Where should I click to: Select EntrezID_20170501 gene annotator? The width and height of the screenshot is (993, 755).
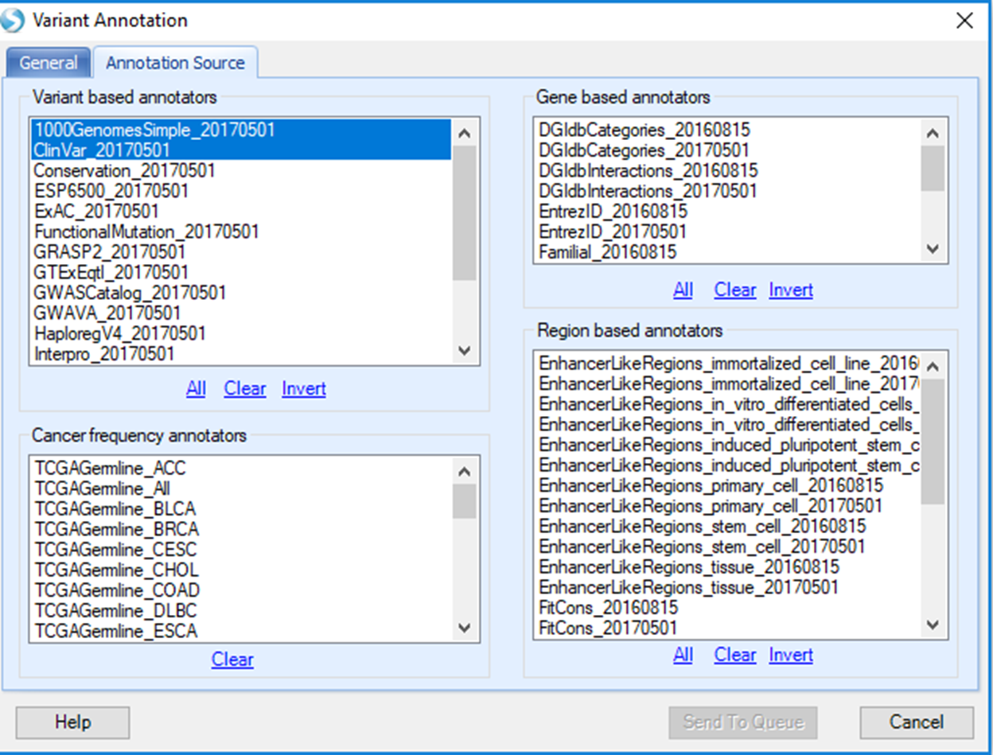[728, 232]
